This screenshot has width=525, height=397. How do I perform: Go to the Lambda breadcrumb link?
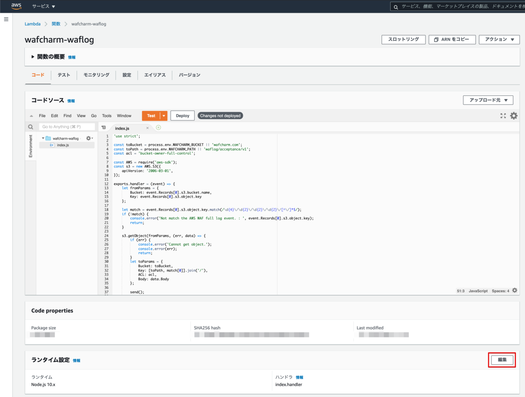(32, 24)
